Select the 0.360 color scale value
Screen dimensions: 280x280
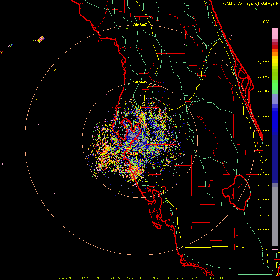click(x=264, y=201)
